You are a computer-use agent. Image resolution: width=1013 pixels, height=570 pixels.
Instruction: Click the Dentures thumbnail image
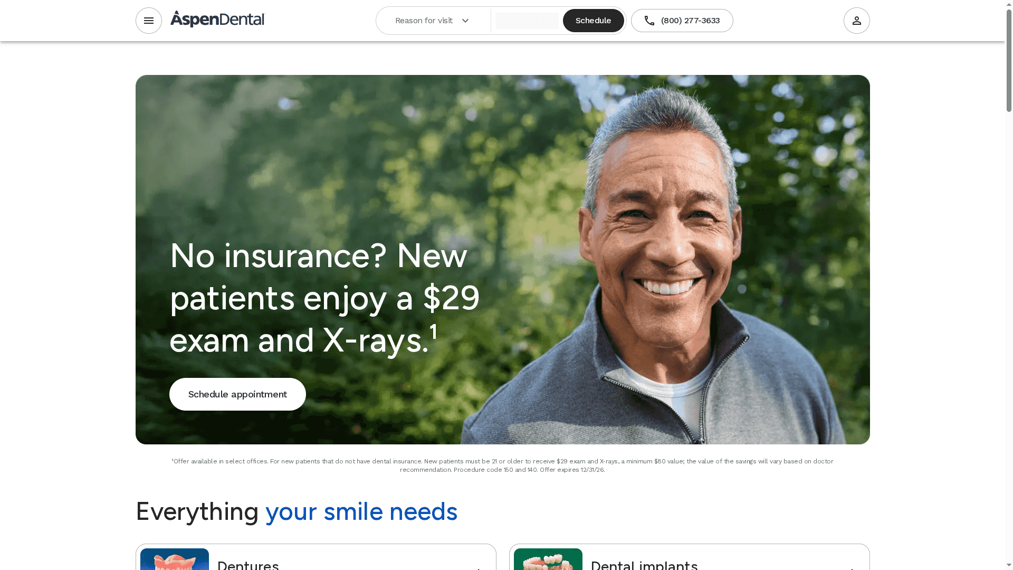coord(175,559)
